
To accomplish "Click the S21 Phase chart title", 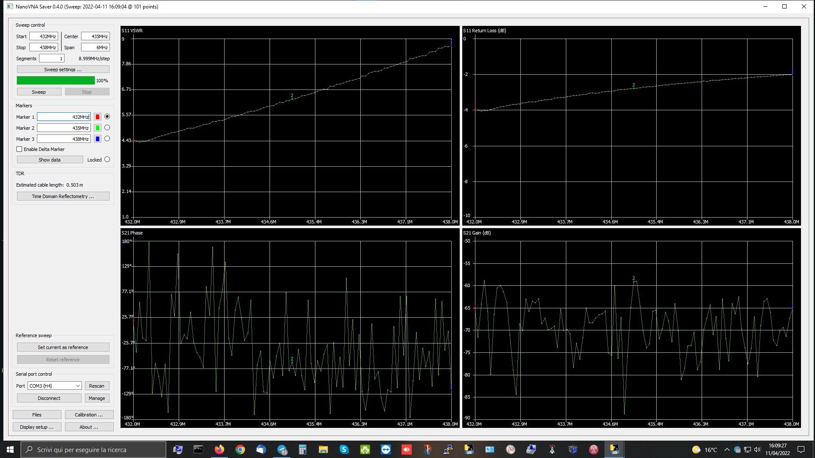I will pyautogui.click(x=132, y=233).
